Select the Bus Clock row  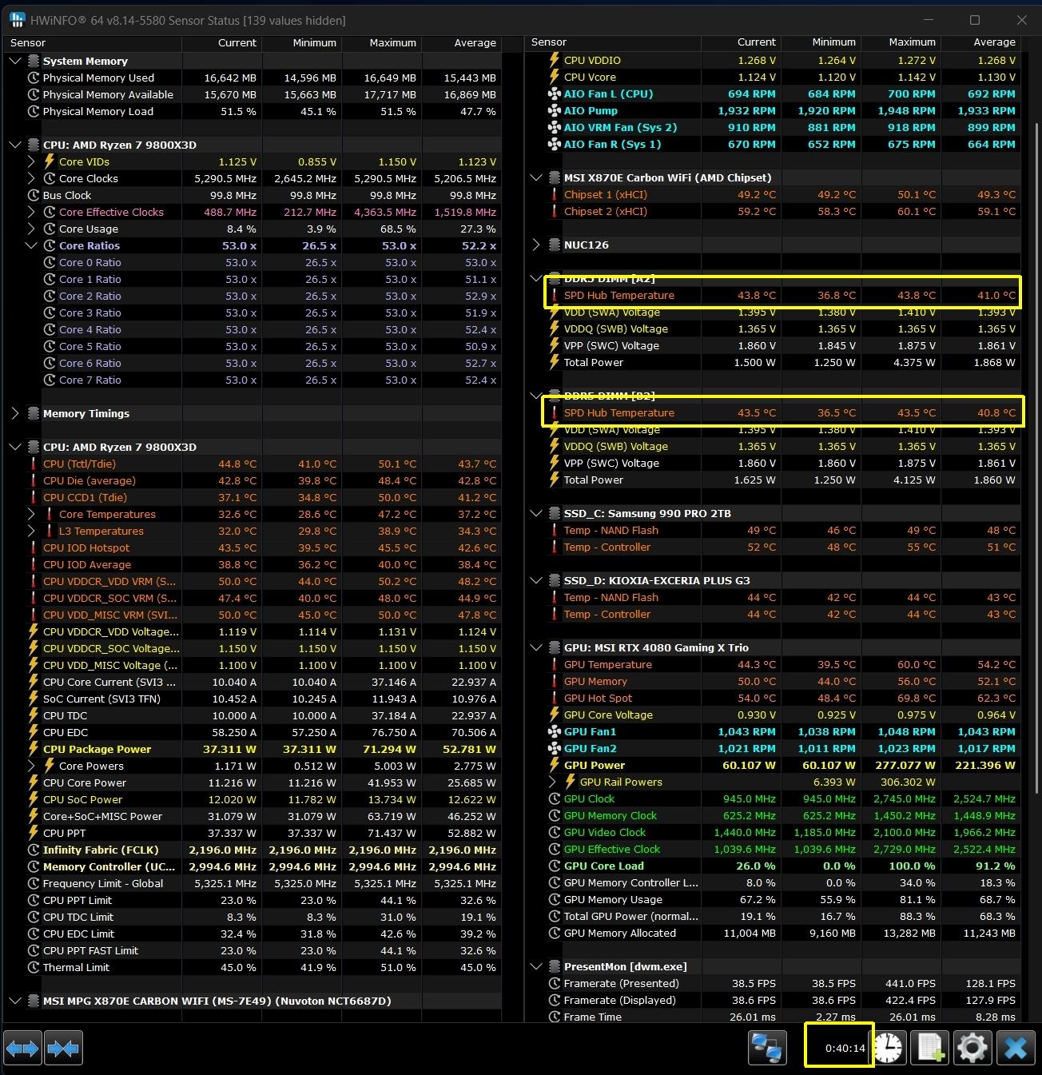click(253, 196)
